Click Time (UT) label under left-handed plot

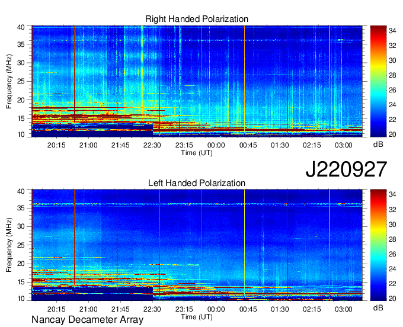pyautogui.click(x=197, y=317)
